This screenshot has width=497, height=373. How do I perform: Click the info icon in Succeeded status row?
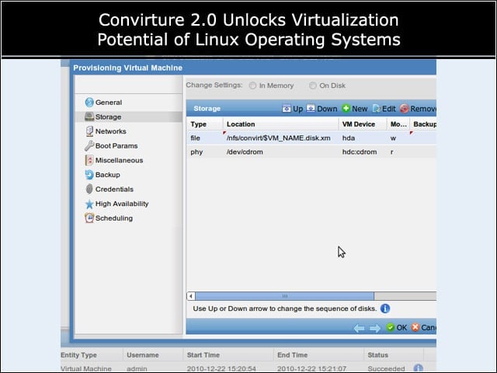click(x=419, y=368)
